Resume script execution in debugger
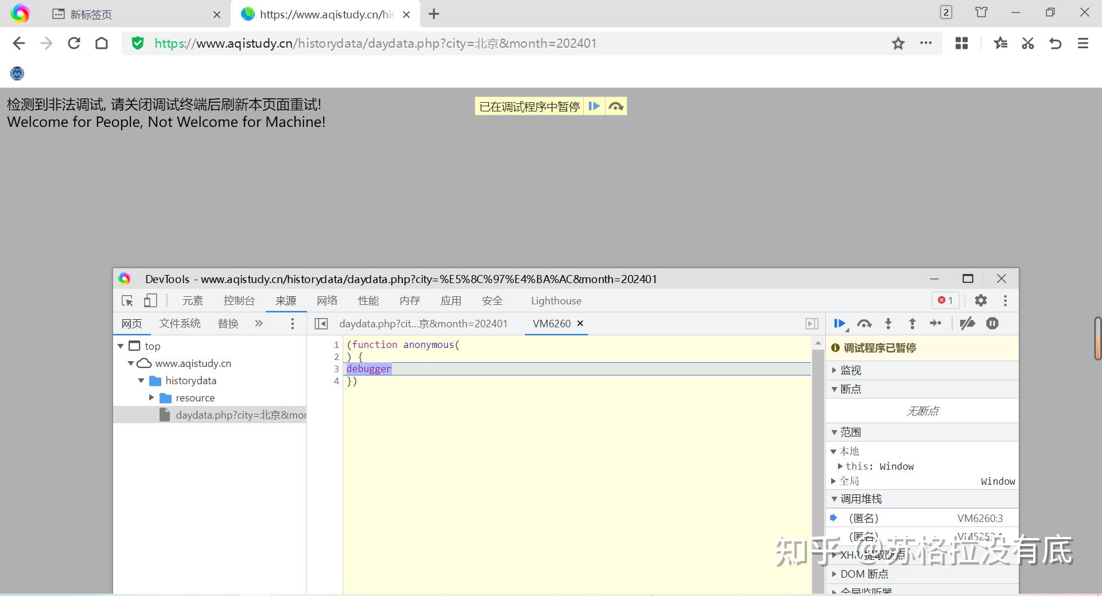 tap(840, 323)
